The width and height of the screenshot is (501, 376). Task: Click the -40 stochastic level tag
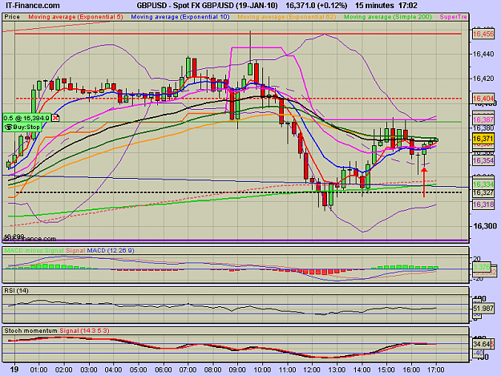click(478, 353)
